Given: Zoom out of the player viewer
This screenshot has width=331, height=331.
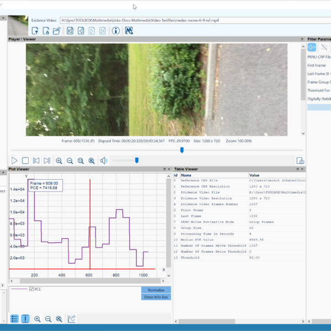Looking at the screenshot, I should coord(70,161).
